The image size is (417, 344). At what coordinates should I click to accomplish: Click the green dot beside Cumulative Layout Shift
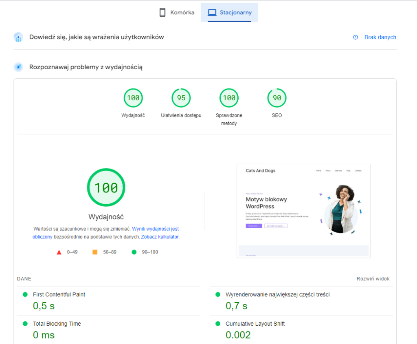click(218, 324)
